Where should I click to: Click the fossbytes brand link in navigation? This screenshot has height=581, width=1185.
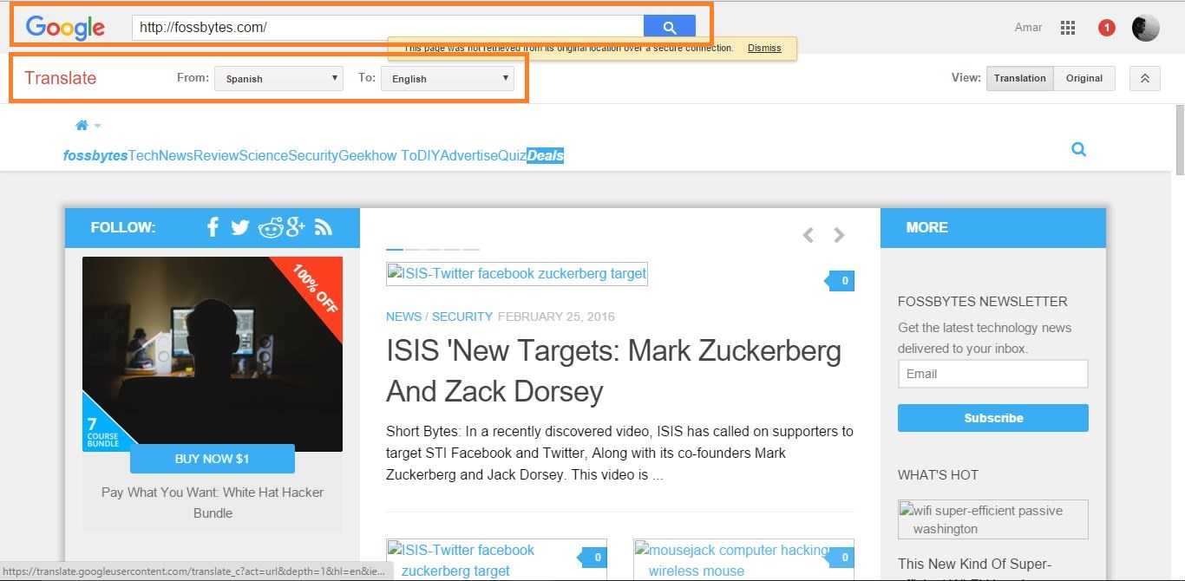tap(95, 155)
